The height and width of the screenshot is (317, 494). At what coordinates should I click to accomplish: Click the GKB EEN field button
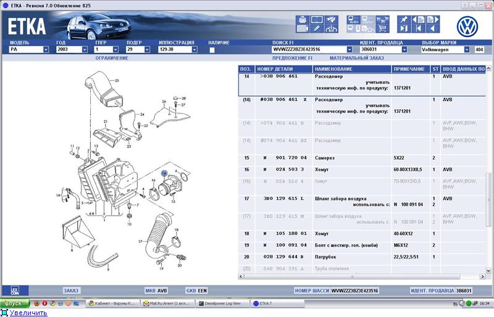[196, 290]
